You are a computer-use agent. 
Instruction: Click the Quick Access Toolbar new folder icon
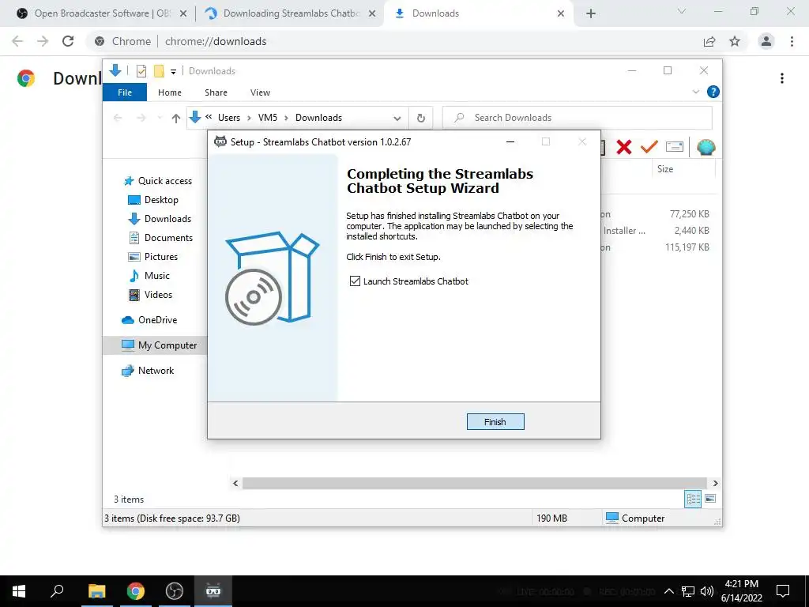point(159,71)
